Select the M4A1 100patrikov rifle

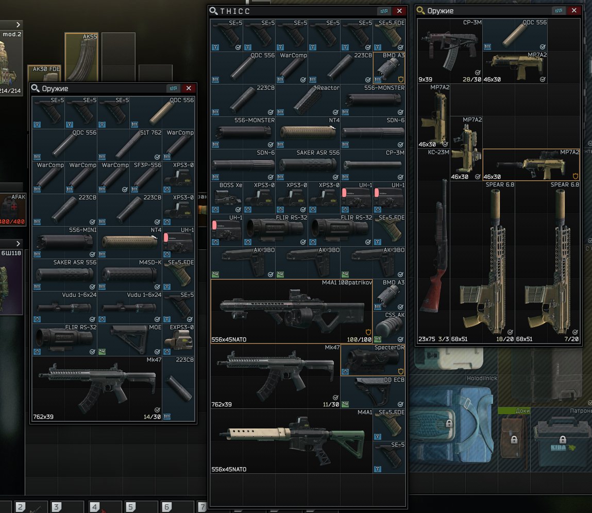pos(292,312)
